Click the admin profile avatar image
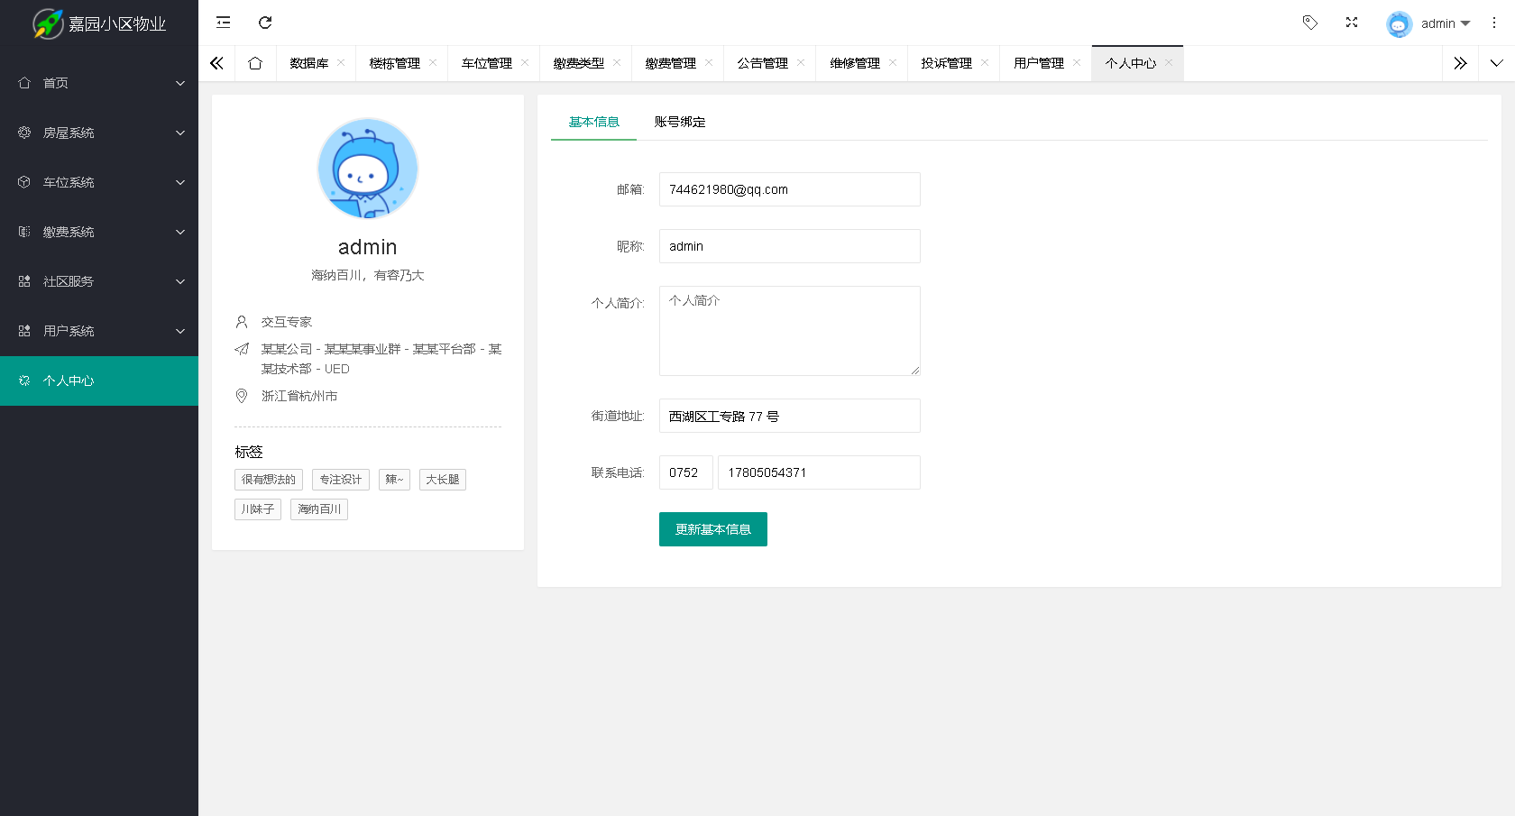 [367, 169]
